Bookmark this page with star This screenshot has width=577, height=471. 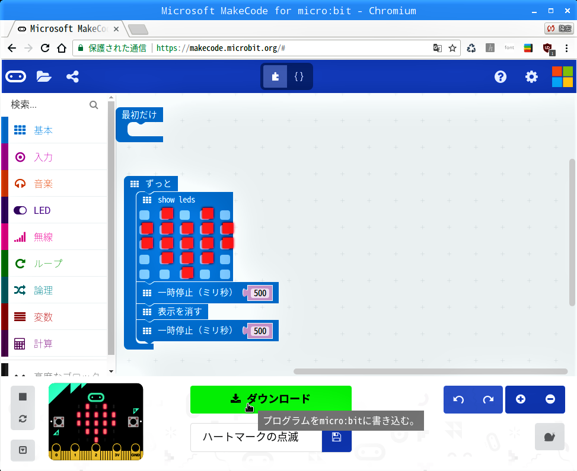click(452, 48)
